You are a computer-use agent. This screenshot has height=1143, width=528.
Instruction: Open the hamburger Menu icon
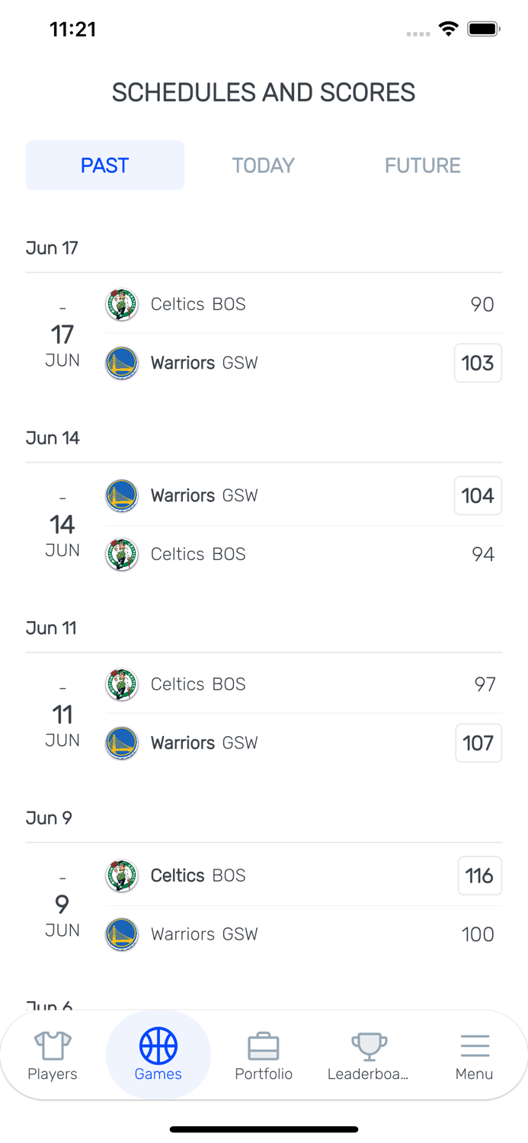click(x=474, y=1046)
